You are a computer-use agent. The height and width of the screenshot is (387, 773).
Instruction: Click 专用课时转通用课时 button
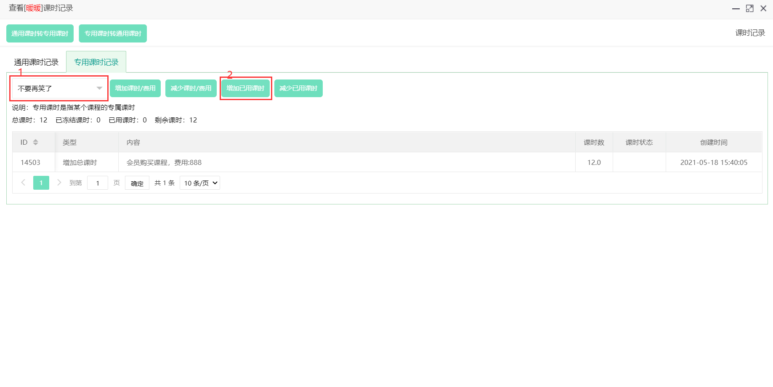pyautogui.click(x=113, y=34)
